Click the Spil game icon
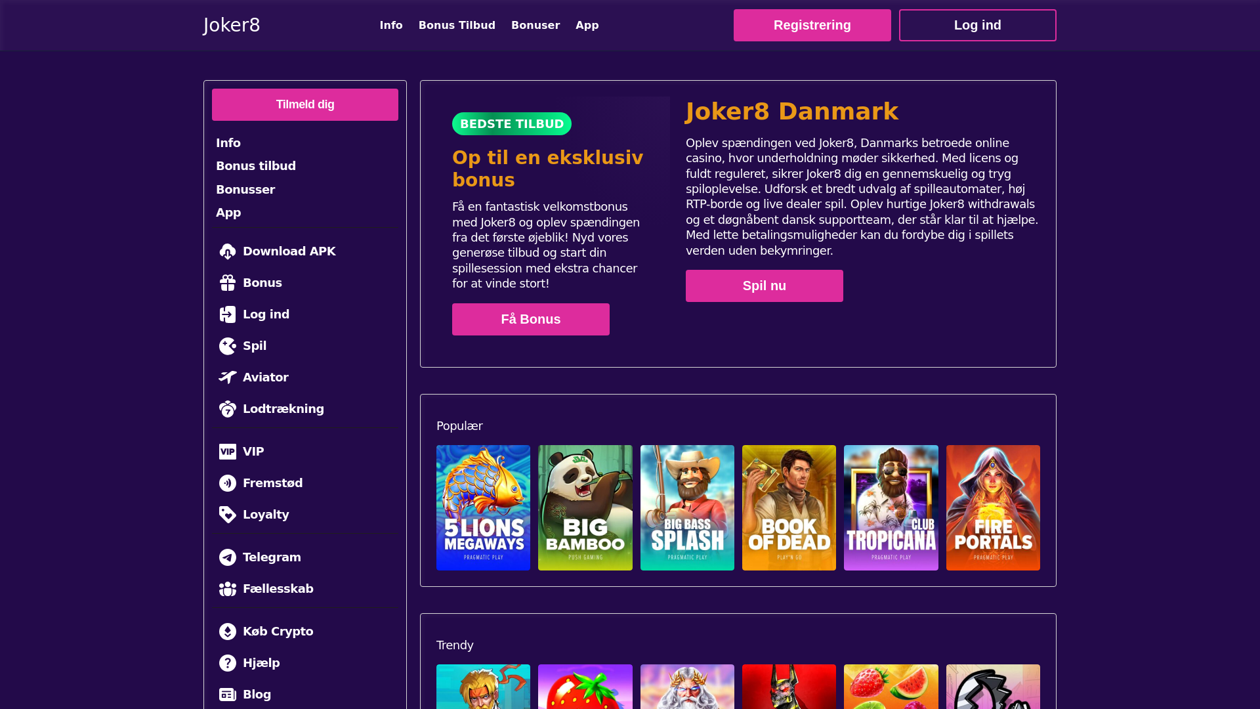 click(228, 346)
